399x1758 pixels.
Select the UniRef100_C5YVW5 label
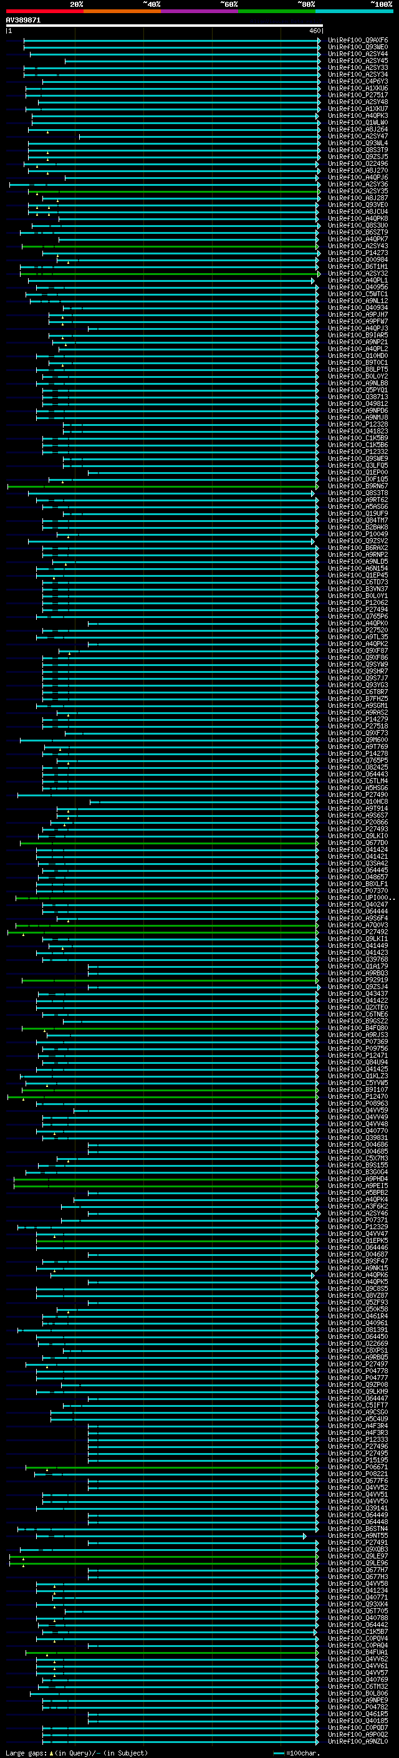(x=358, y=1083)
